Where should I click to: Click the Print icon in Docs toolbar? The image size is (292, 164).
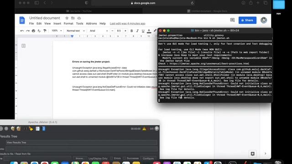[33, 31]
